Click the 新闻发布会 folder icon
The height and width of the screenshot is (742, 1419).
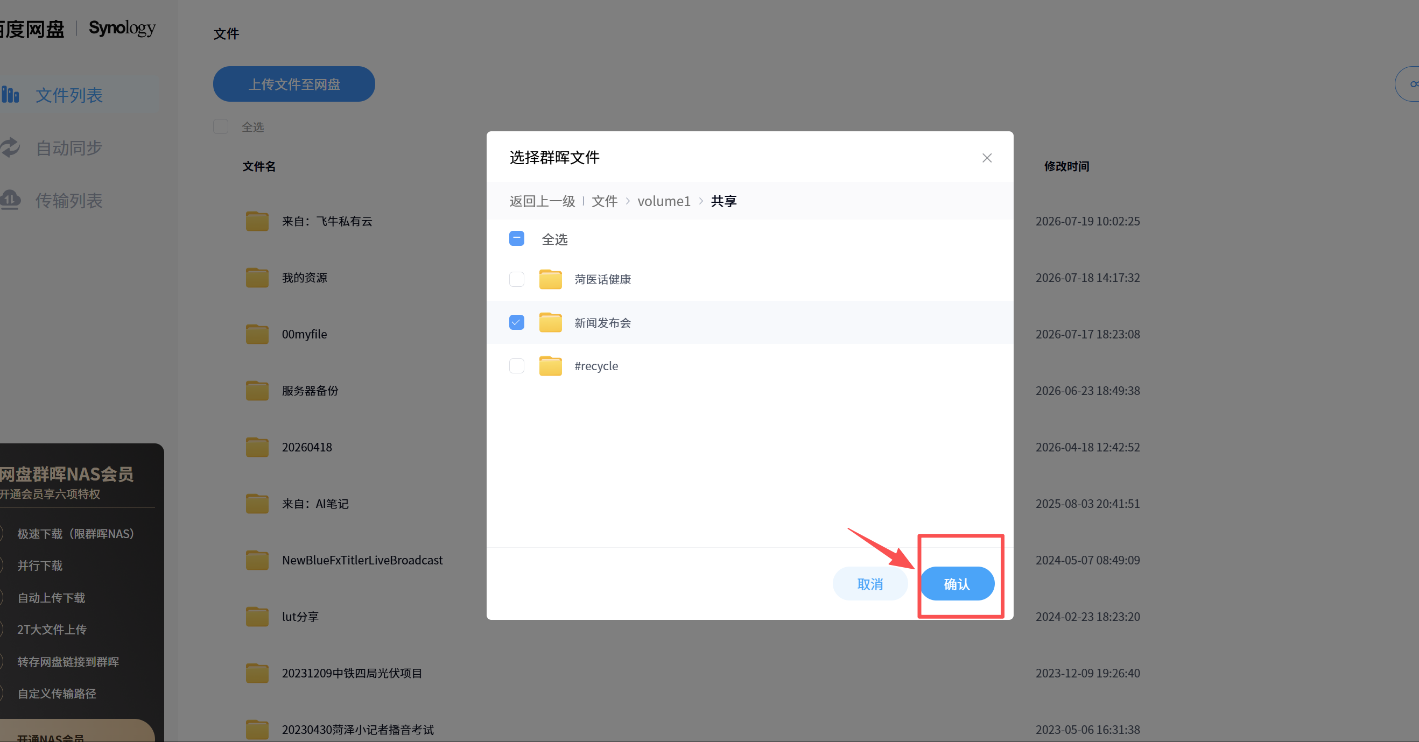tap(550, 322)
